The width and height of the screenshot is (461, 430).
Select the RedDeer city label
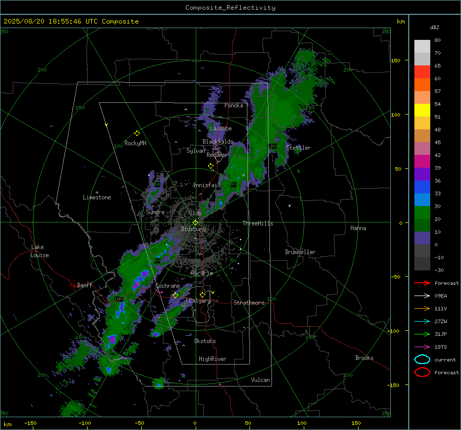click(x=217, y=155)
